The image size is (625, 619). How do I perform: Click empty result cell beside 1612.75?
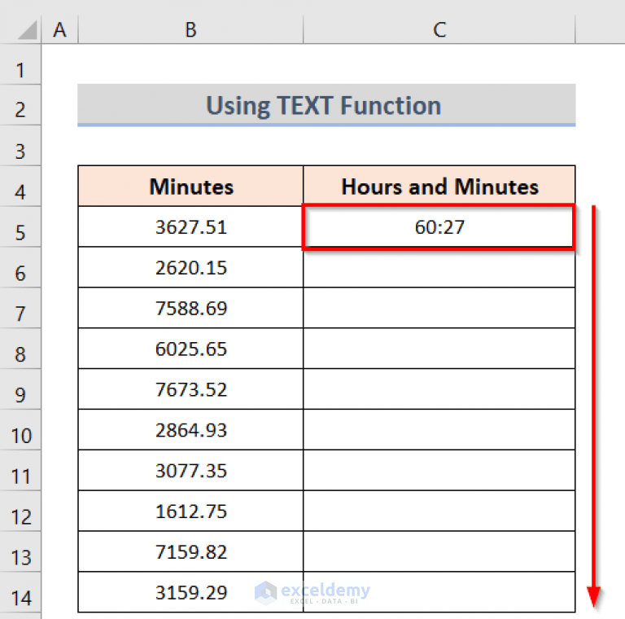click(439, 511)
